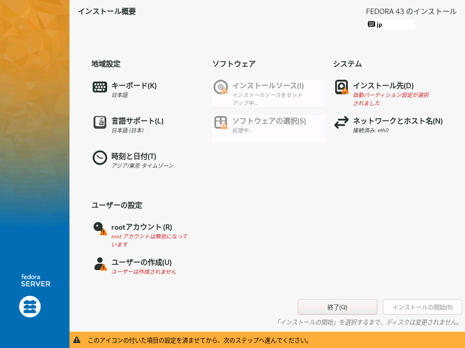
Task: Click the install destination disk icon
Action: click(341, 87)
